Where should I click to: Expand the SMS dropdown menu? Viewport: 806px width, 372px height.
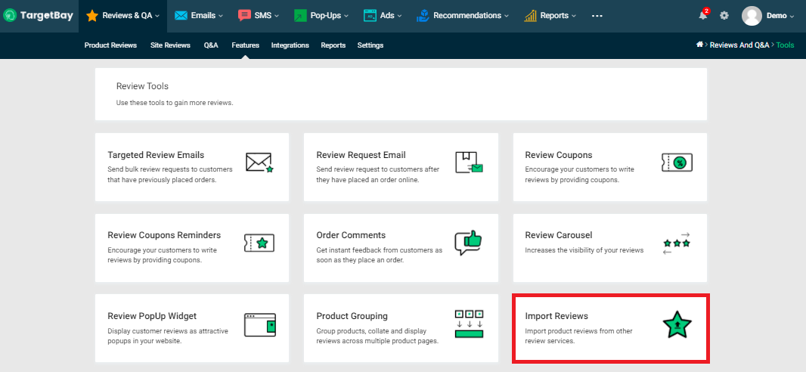[x=277, y=16]
